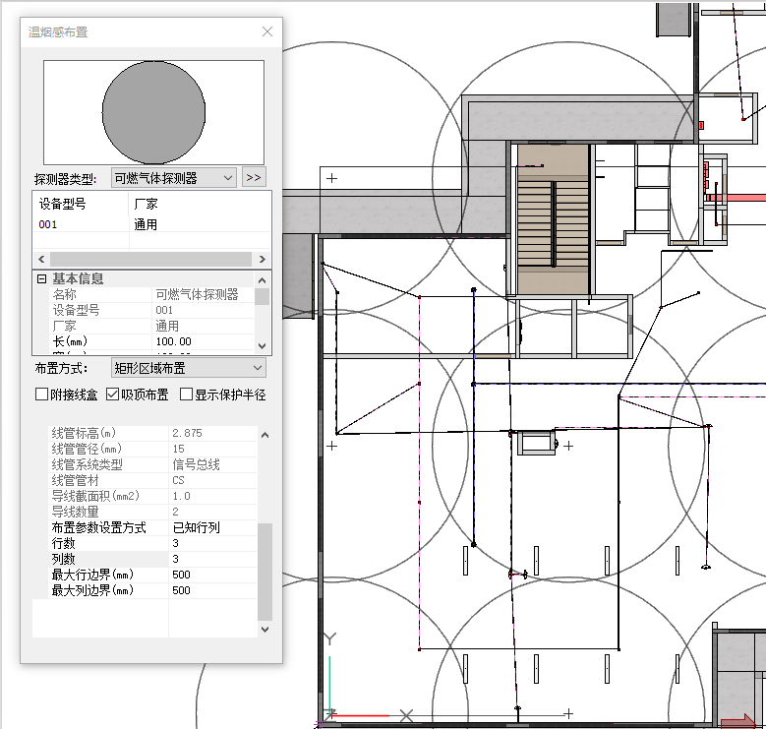
Task: Click the 最大行边界 value field
Action: click(x=210, y=575)
